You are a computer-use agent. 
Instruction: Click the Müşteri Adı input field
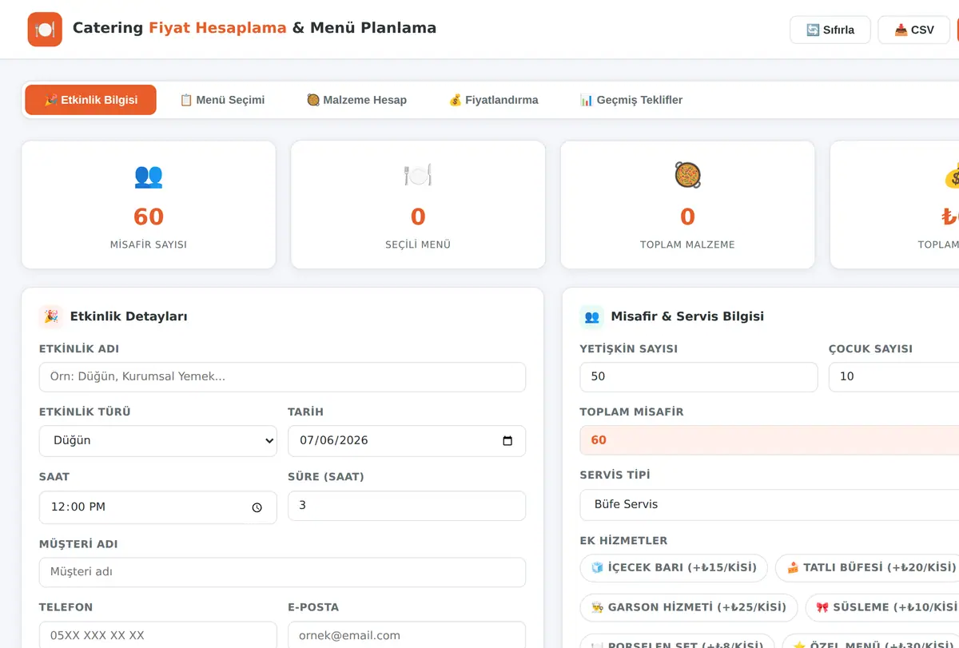(282, 572)
